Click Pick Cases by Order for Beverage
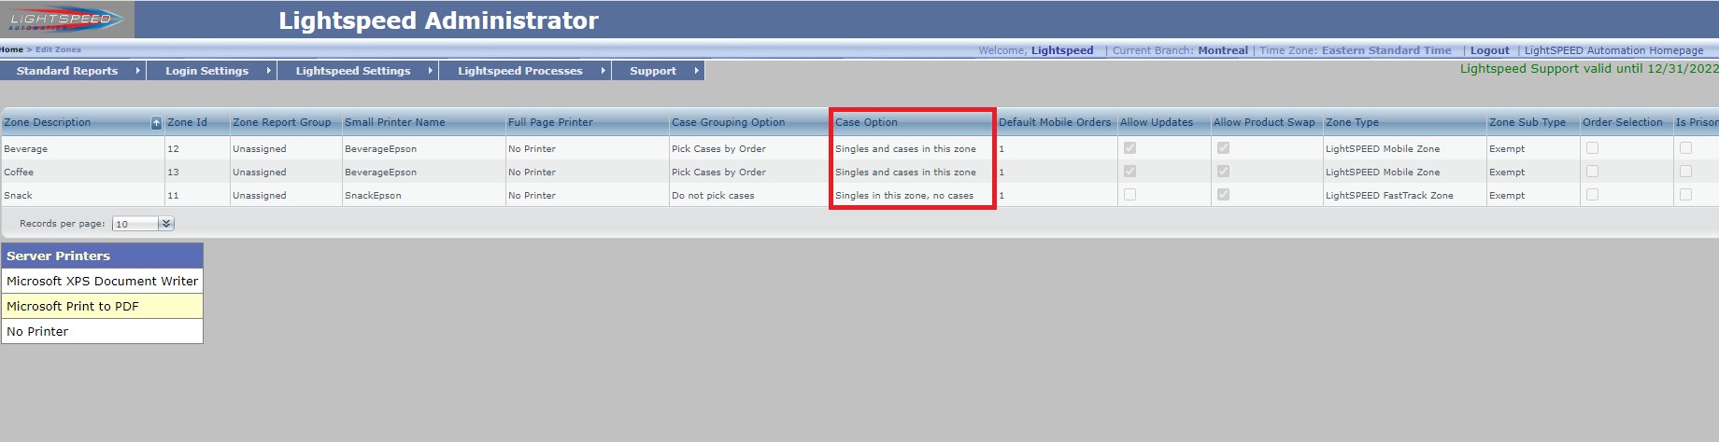 [x=718, y=149]
